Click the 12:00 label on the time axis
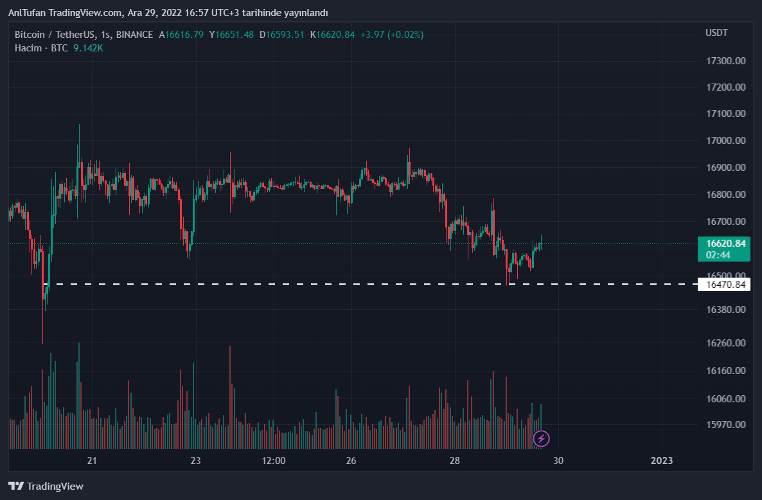Viewport: 762px width, 500px height. tap(274, 461)
